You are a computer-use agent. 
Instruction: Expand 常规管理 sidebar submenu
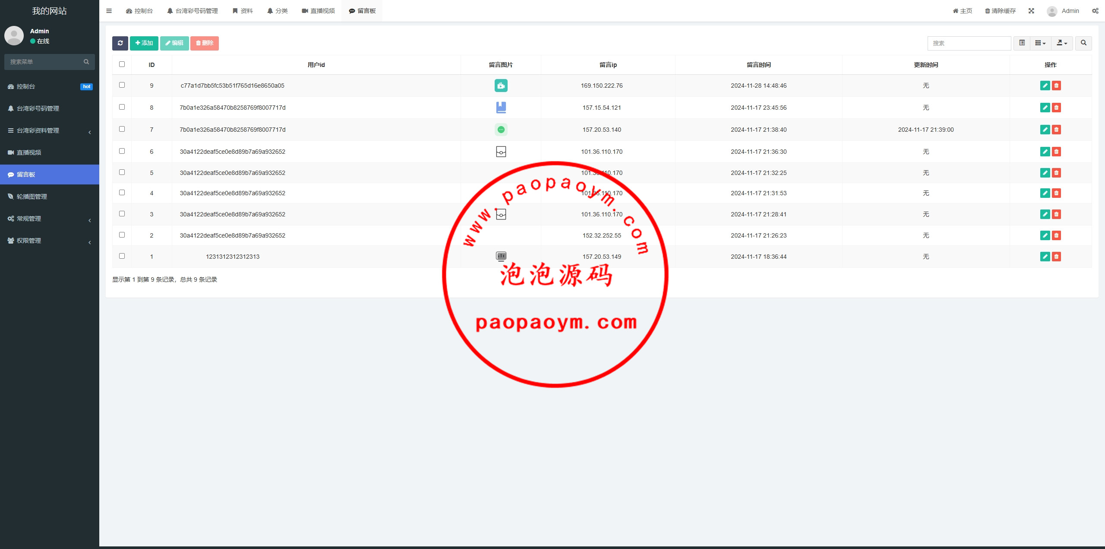pos(50,219)
